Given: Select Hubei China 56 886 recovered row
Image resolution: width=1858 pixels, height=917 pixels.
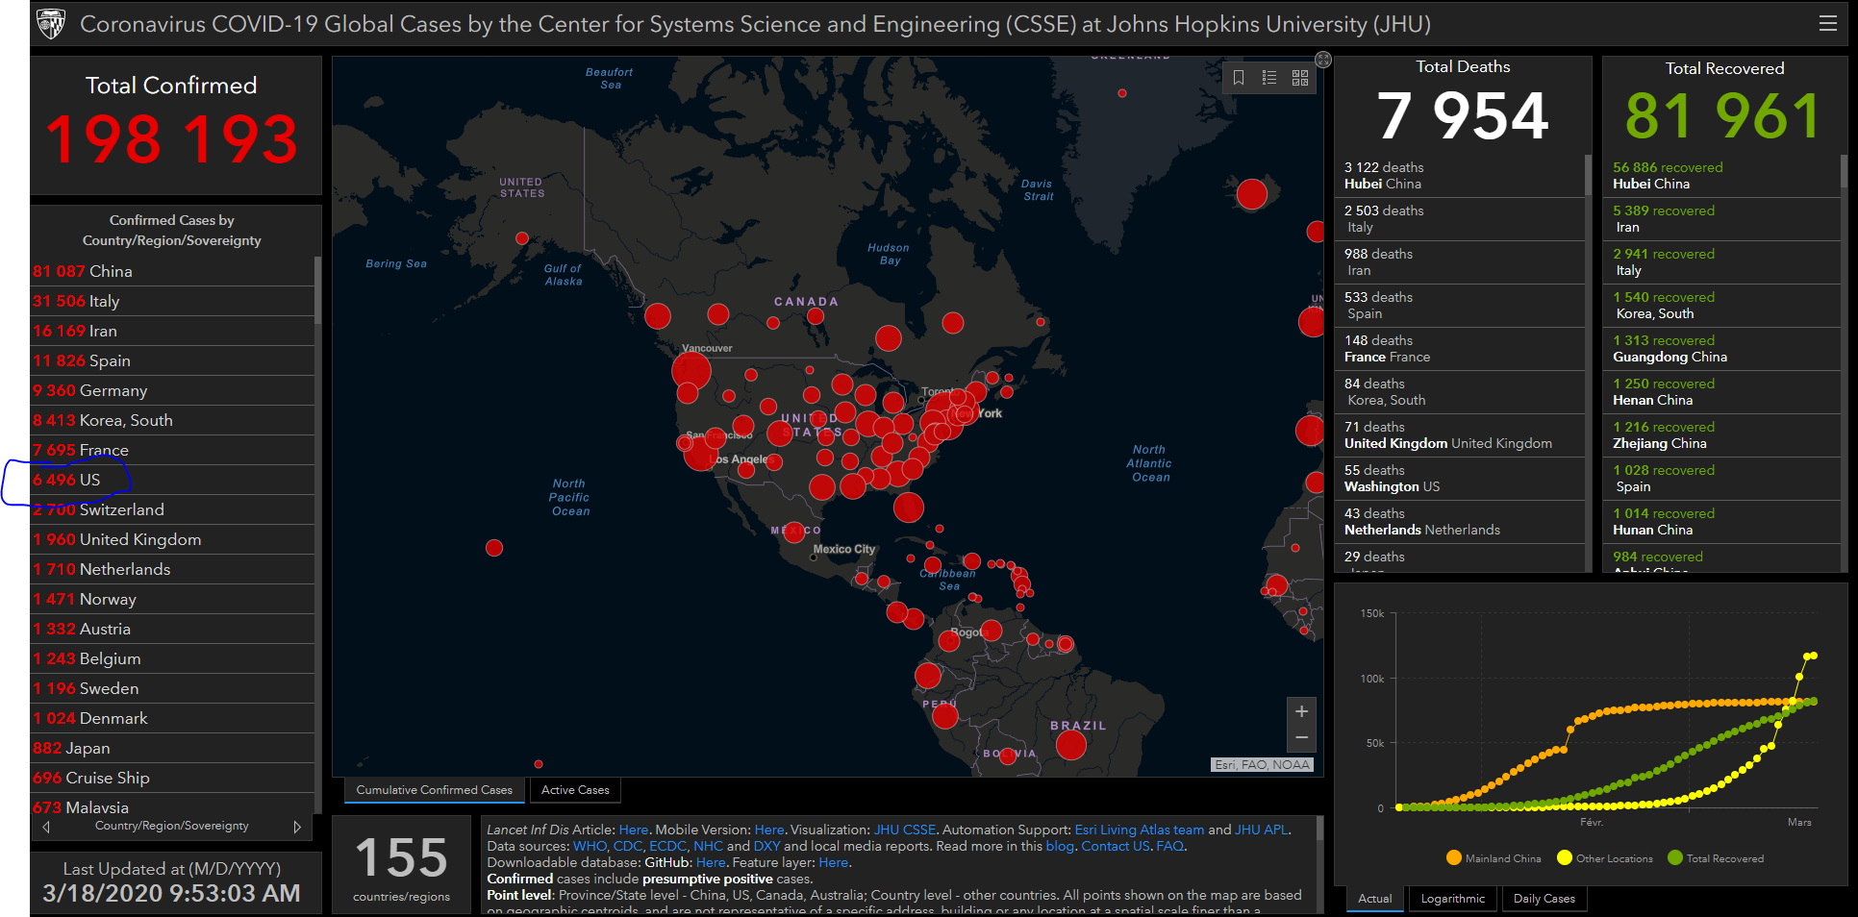Looking at the screenshot, I should [1721, 175].
